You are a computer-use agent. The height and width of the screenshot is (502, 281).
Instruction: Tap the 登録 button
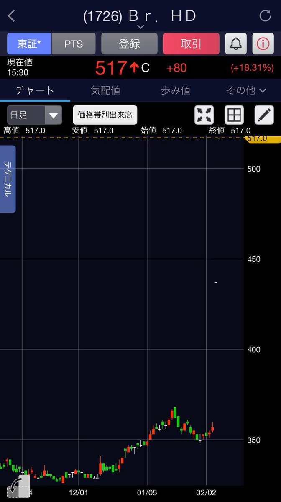(129, 44)
